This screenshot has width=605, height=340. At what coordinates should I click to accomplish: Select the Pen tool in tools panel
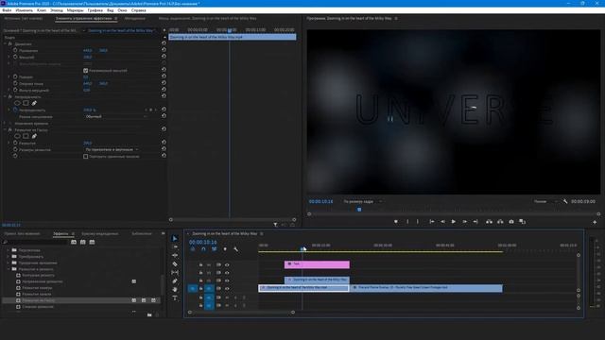pyautogui.click(x=175, y=281)
